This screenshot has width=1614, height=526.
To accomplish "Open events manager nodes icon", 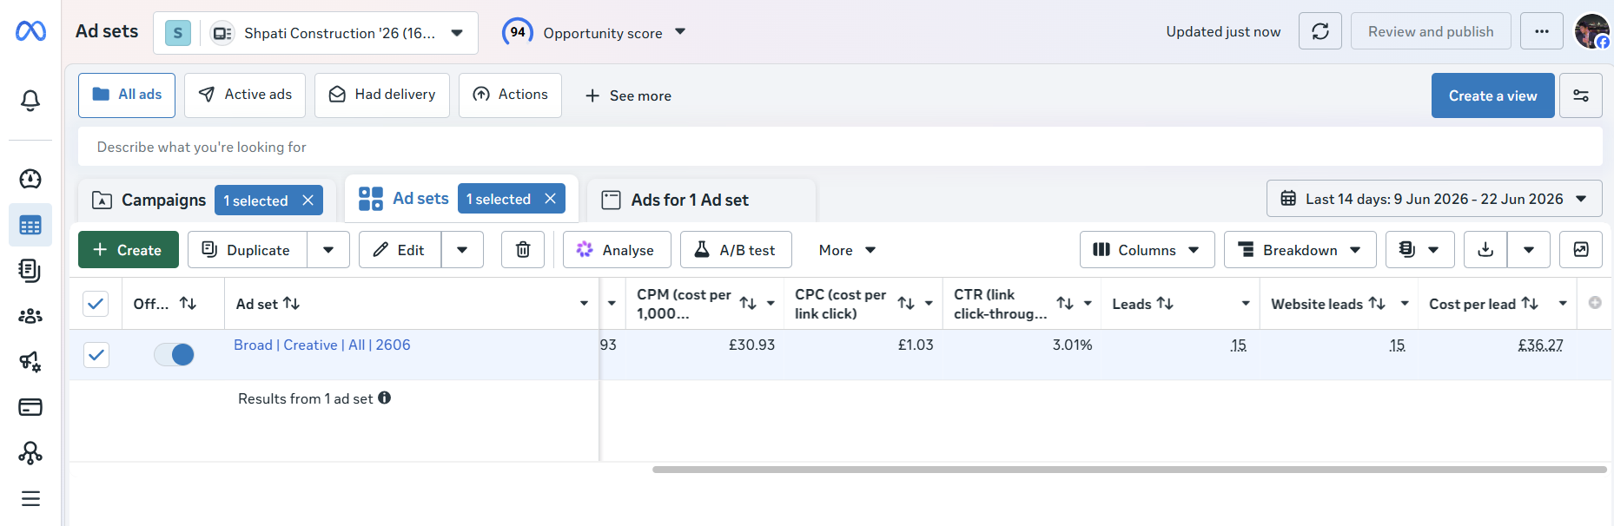I will (30, 453).
